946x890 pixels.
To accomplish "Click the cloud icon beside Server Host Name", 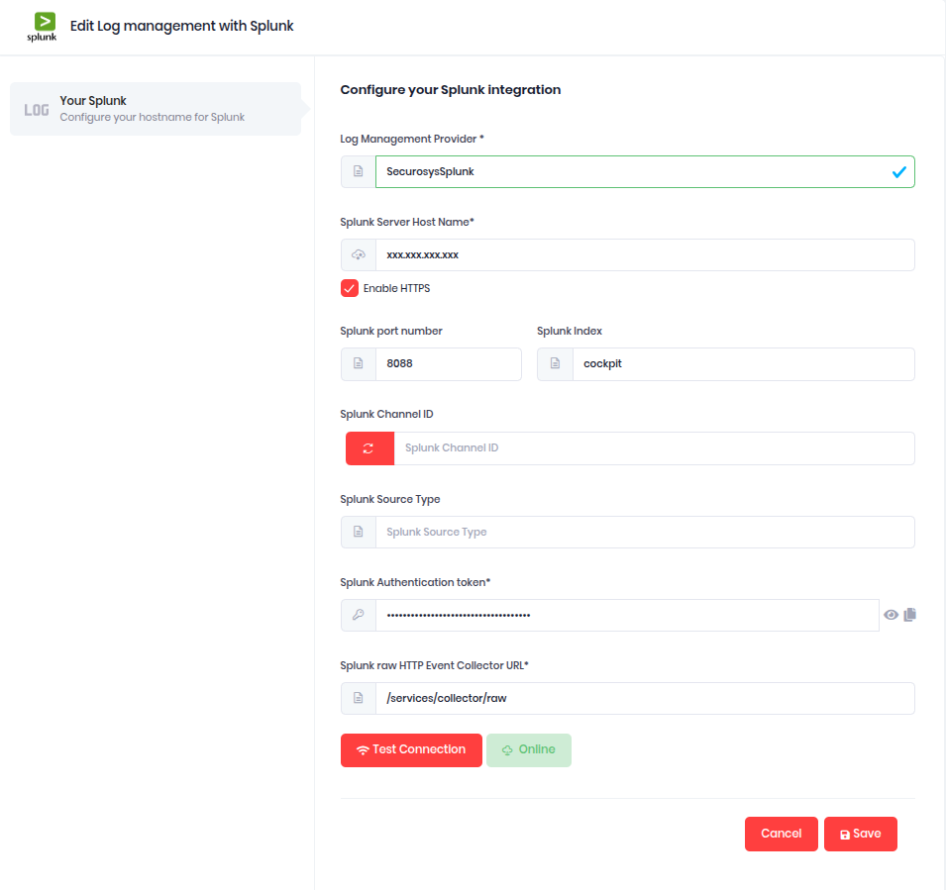I will (x=359, y=254).
